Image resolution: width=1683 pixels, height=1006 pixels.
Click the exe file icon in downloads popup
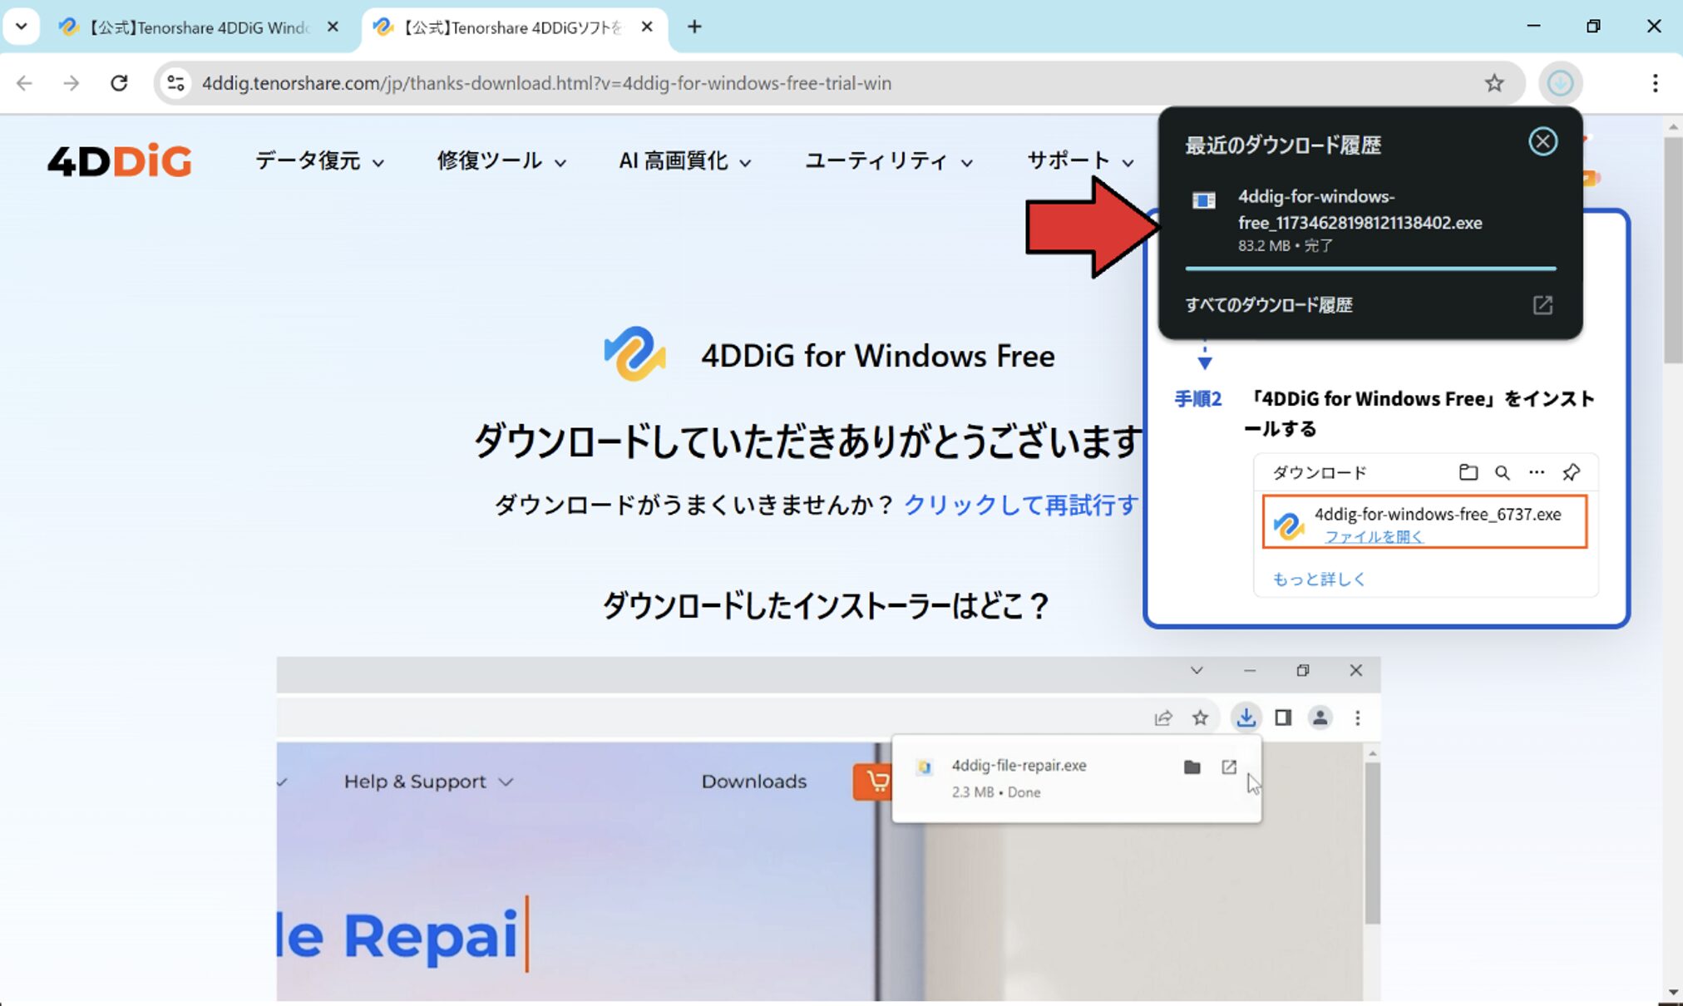(x=1203, y=200)
